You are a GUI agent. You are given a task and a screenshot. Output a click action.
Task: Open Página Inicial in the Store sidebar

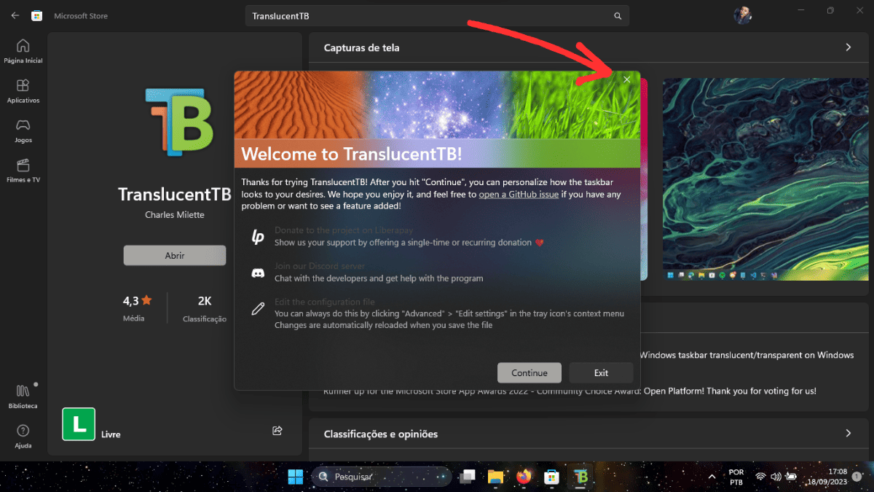pyautogui.click(x=23, y=51)
